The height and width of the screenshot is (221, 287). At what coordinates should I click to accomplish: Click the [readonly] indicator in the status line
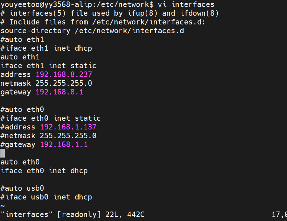79,214
